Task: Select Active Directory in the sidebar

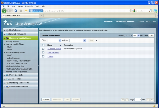Action: 13,58
